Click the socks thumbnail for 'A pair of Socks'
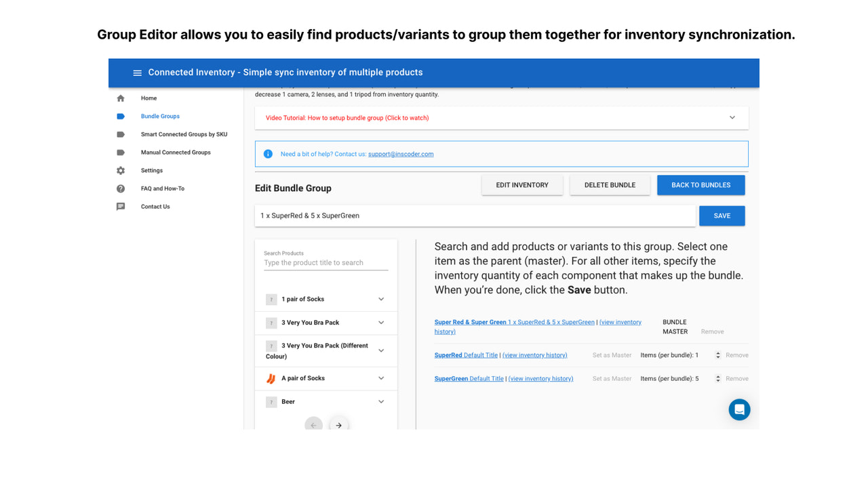868x488 pixels. [271, 378]
